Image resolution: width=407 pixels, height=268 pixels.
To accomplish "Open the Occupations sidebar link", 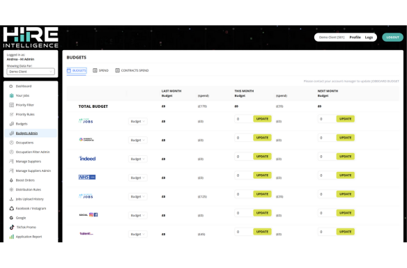I will pyautogui.click(x=24, y=143).
